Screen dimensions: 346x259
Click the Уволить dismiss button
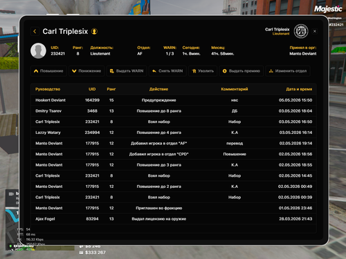[x=203, y=71]
